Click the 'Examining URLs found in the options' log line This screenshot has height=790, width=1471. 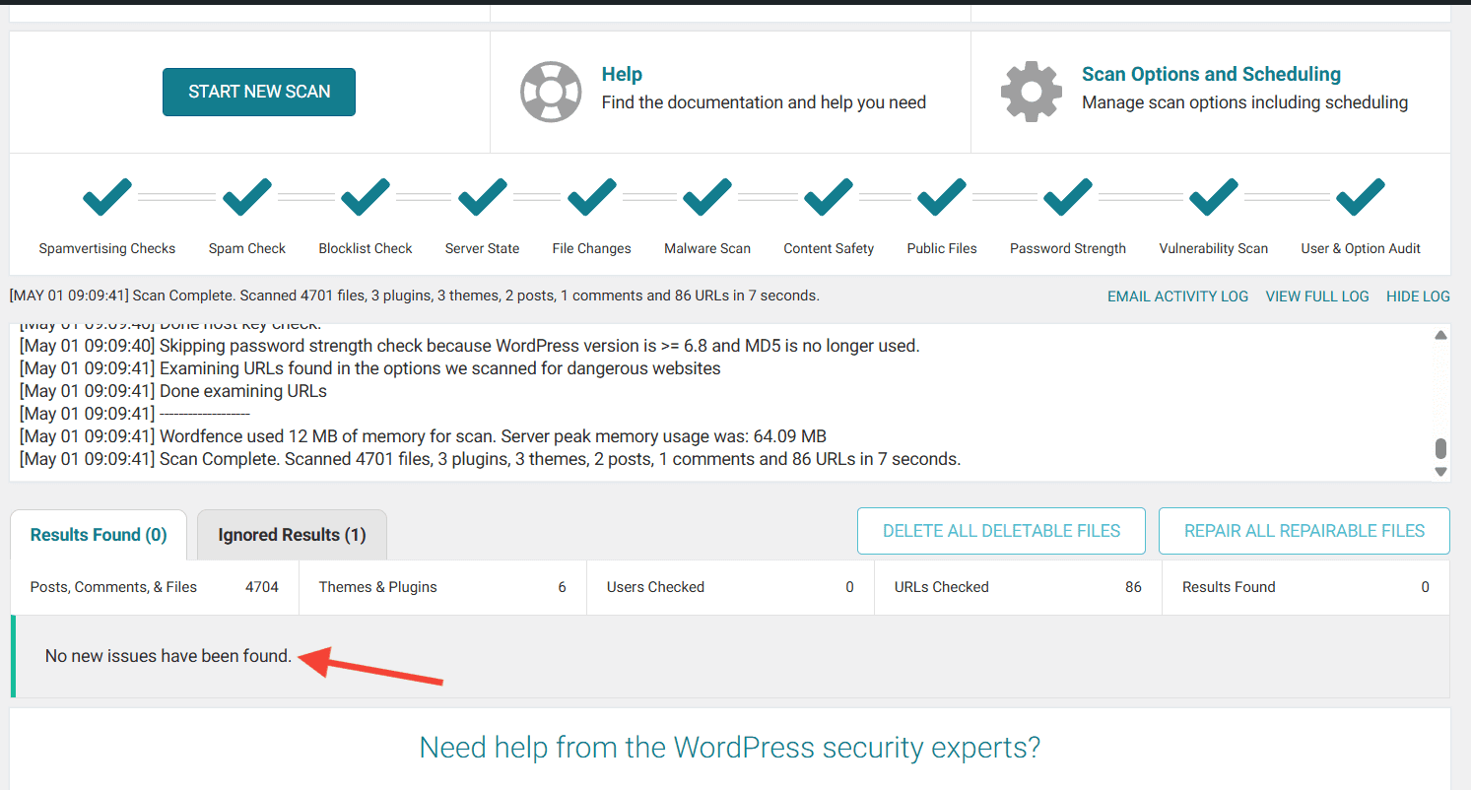[369, 368]
